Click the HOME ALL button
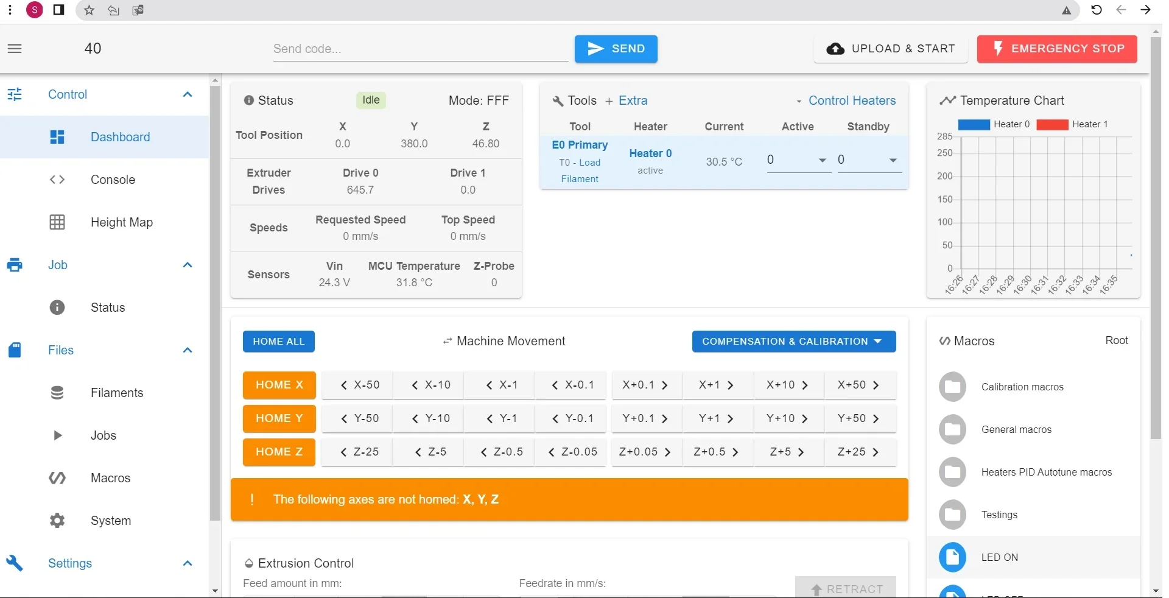 [x=279, y=342]
